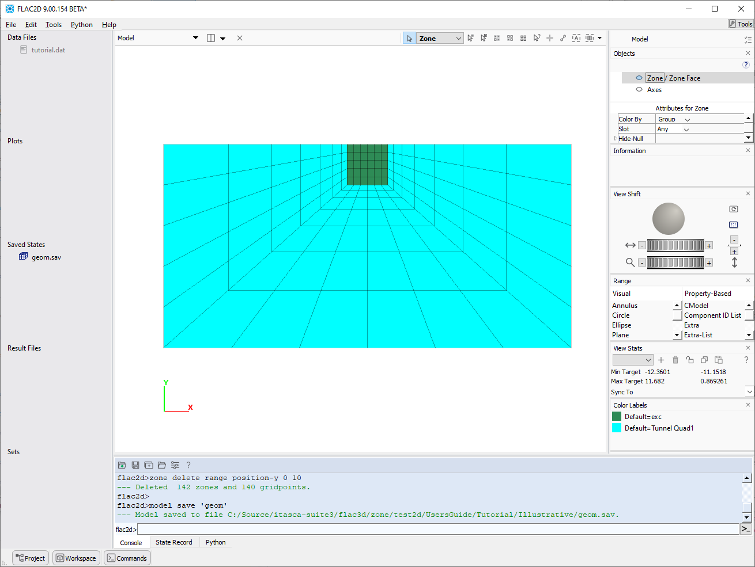Image resolution: width=755 pixels, height=567 pixels.
Task: Click the reset view icon in View Shift
Action: [734, 210]
